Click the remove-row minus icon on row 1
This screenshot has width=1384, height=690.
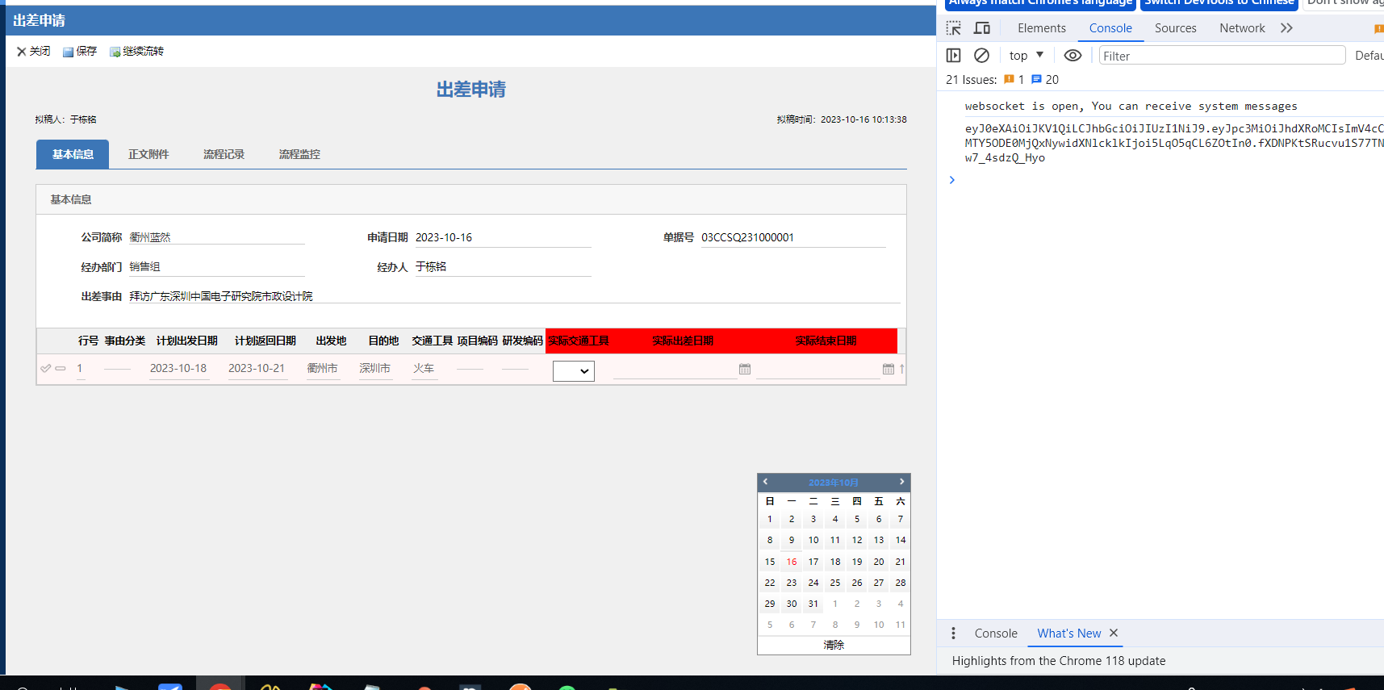click(x=61, y=369)
